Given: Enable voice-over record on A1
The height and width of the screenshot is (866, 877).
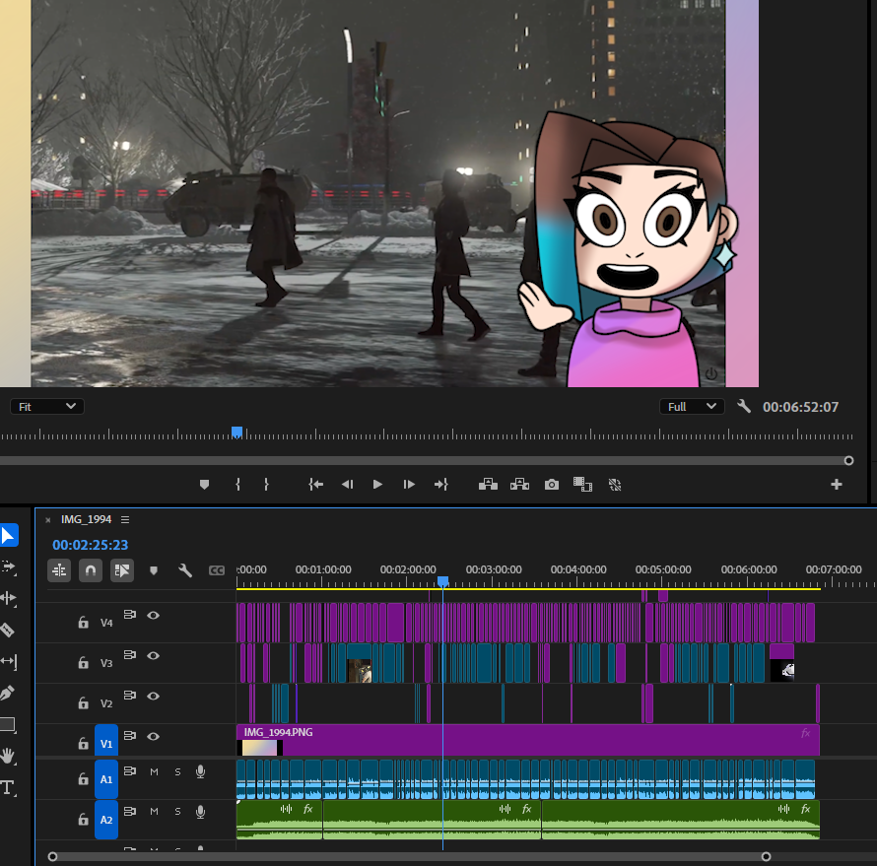Looking at the screenshot, I should [x=200, y=772].
